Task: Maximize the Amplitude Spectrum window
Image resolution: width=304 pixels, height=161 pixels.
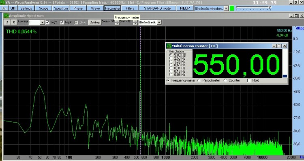Action: tap(296, 16)
